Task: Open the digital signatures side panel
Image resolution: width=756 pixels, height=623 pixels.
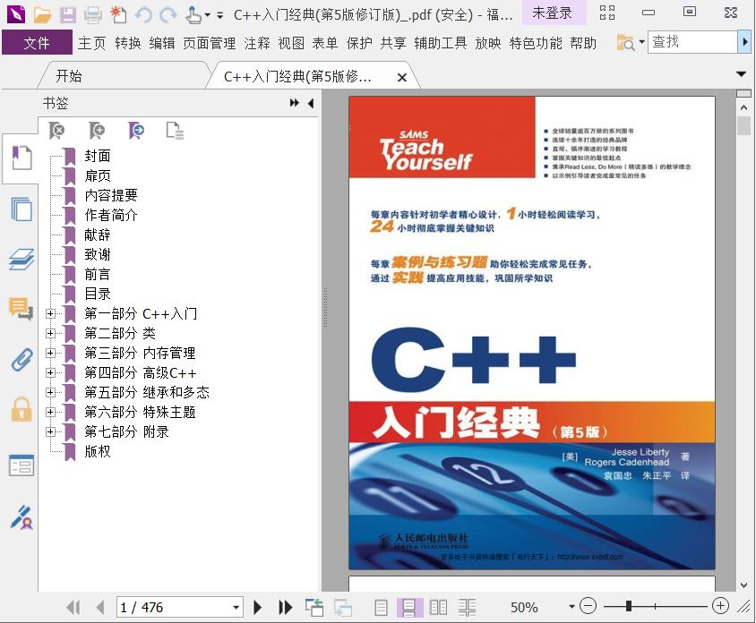Action: tap(21, 517)
